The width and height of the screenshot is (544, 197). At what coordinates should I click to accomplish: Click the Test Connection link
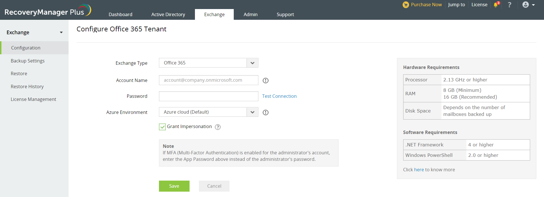pyautogui.click(x=279, y=96)
